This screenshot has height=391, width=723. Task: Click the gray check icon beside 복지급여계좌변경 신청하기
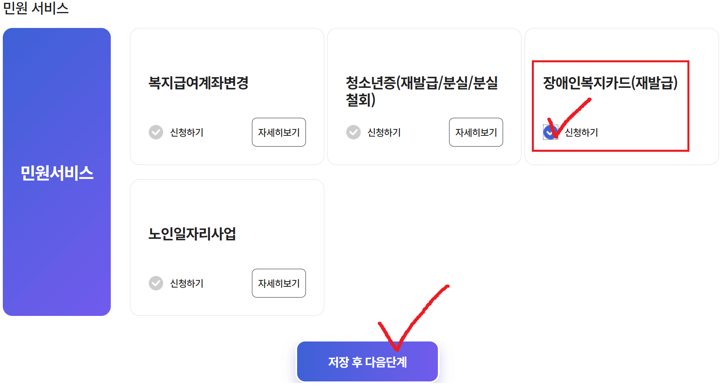coord(156,132)
